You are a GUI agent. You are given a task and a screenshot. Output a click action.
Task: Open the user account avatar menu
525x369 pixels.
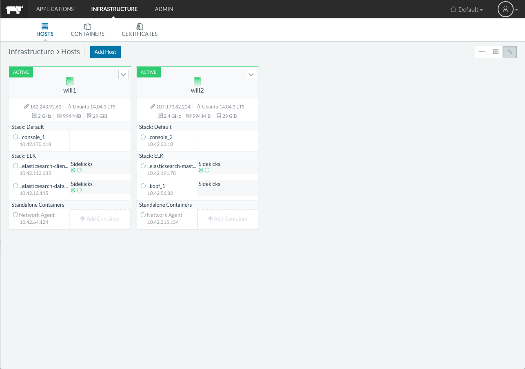coord(505,9)
